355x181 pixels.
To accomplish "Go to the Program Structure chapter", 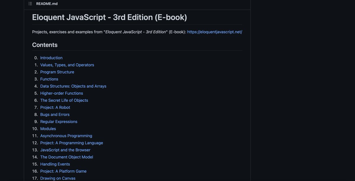I will [x=57, y=72].
